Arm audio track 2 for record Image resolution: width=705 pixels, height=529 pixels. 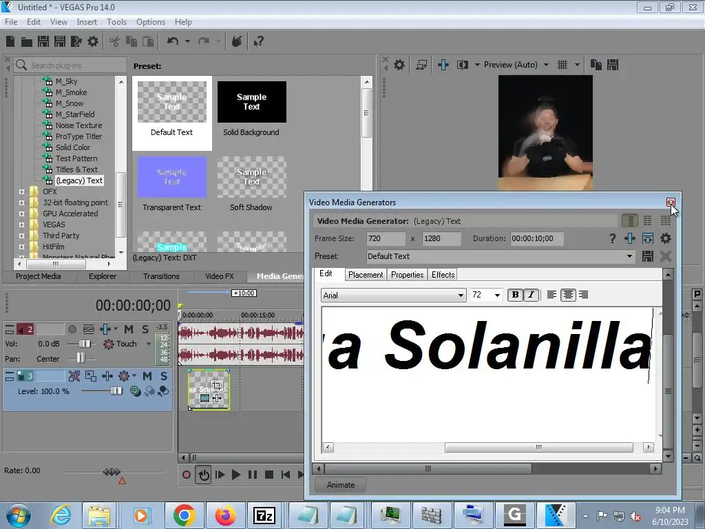pyautogui.click(x=72, y=329)
